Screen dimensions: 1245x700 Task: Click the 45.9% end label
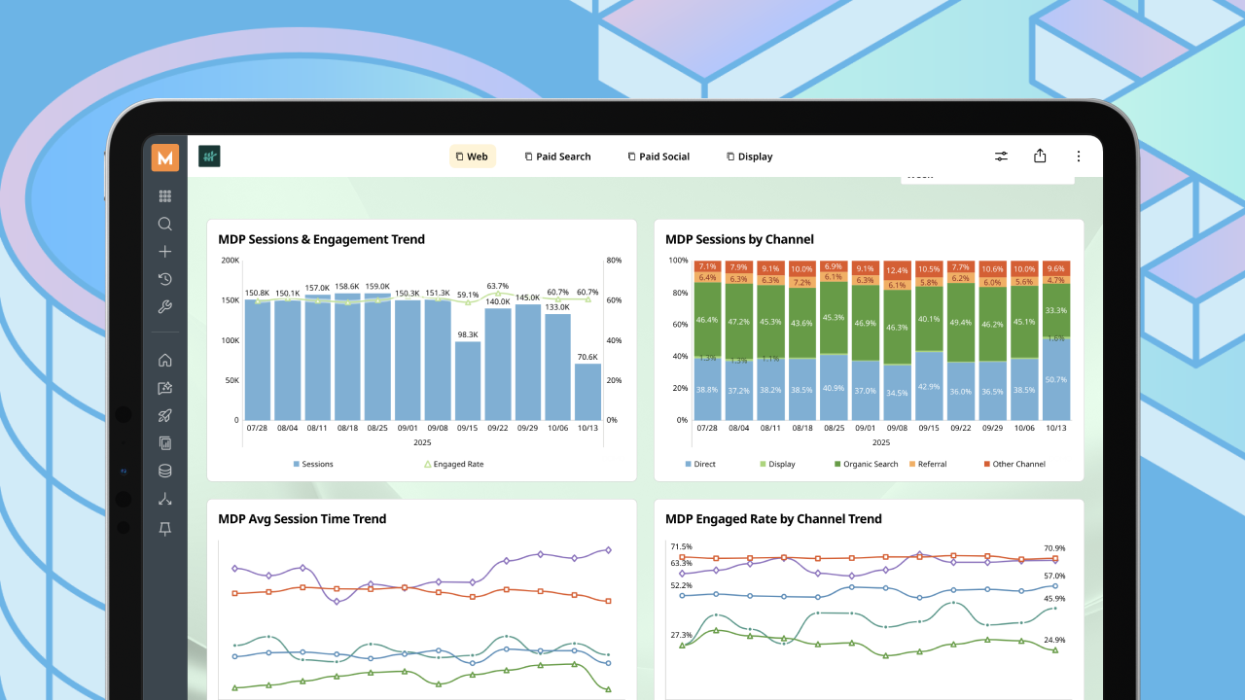click(x=1054, y=598)
